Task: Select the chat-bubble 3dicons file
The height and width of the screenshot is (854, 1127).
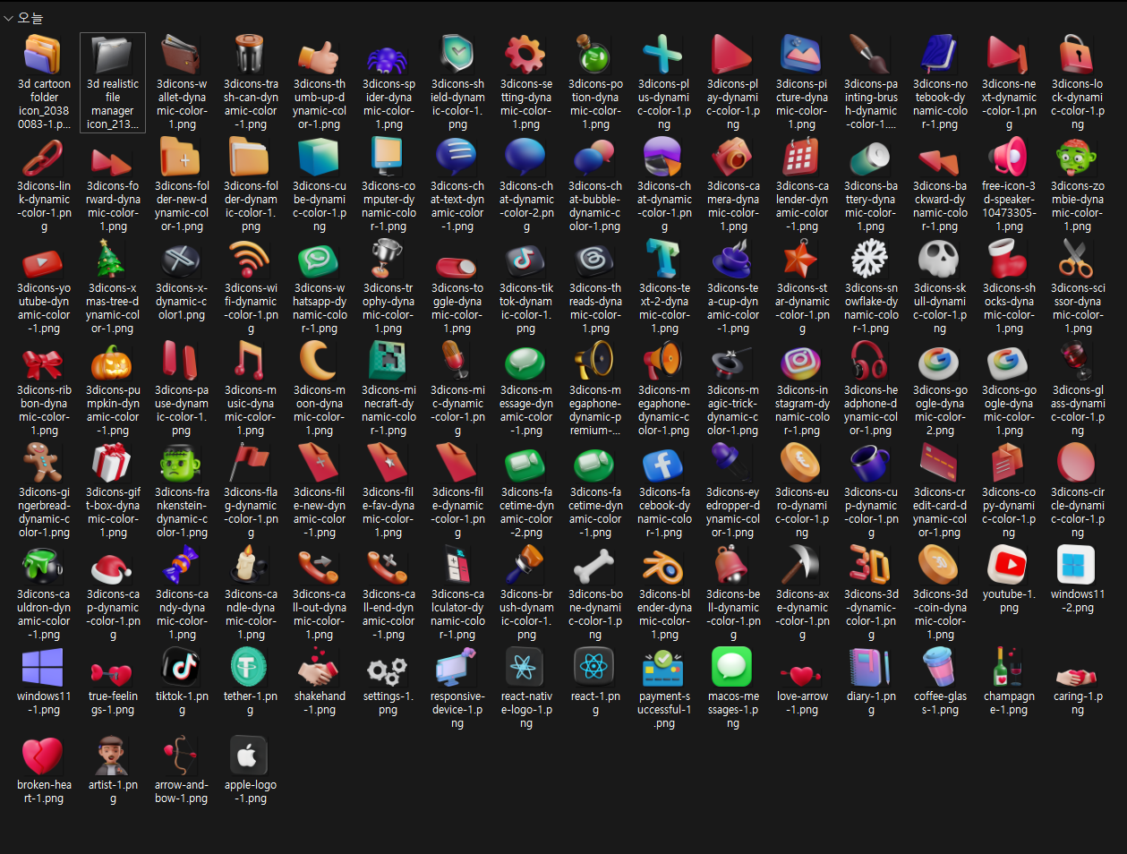Action: pos(595,184)
